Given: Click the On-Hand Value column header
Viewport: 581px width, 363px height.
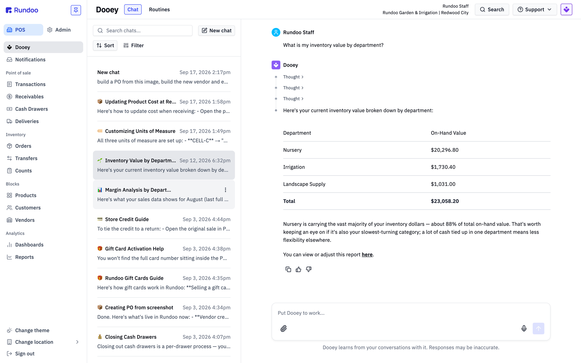Looking at the screenshot, I should click(448, 133).
